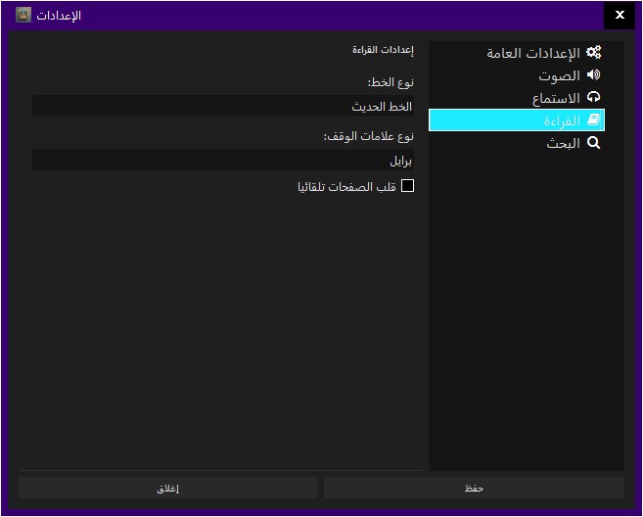The height and width of the screenshot is (517, 643).
Task: Open the الإعدادات العامة section
Action: pyautogui.click(x=517, y=53)
